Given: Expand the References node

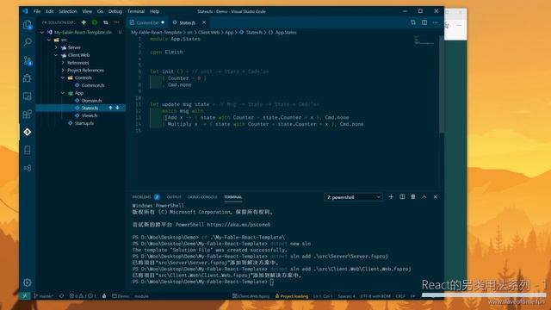Looking at the screenshot, I should coord(63,63).
